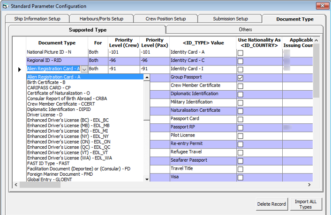Open the Crew Position Setup tab
Image resolution: width=331 pixels, height=215 pixels.
click(x=165, y=19)
